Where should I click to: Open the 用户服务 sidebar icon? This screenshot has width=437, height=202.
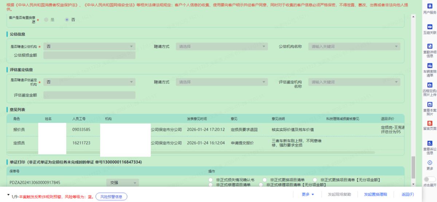click(429, 8)
